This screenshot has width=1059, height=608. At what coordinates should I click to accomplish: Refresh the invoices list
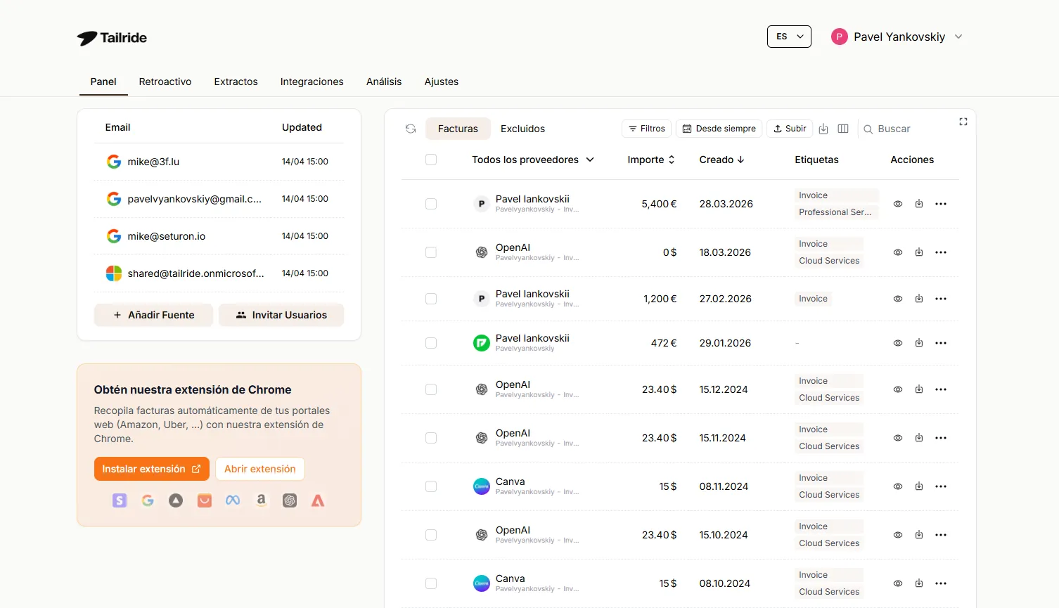(x=410, y=129)
